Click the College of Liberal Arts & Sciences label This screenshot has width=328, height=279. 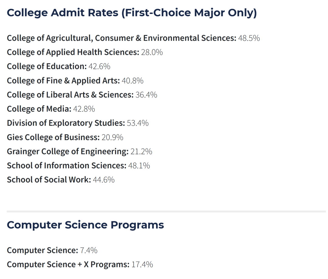[70, 95]
